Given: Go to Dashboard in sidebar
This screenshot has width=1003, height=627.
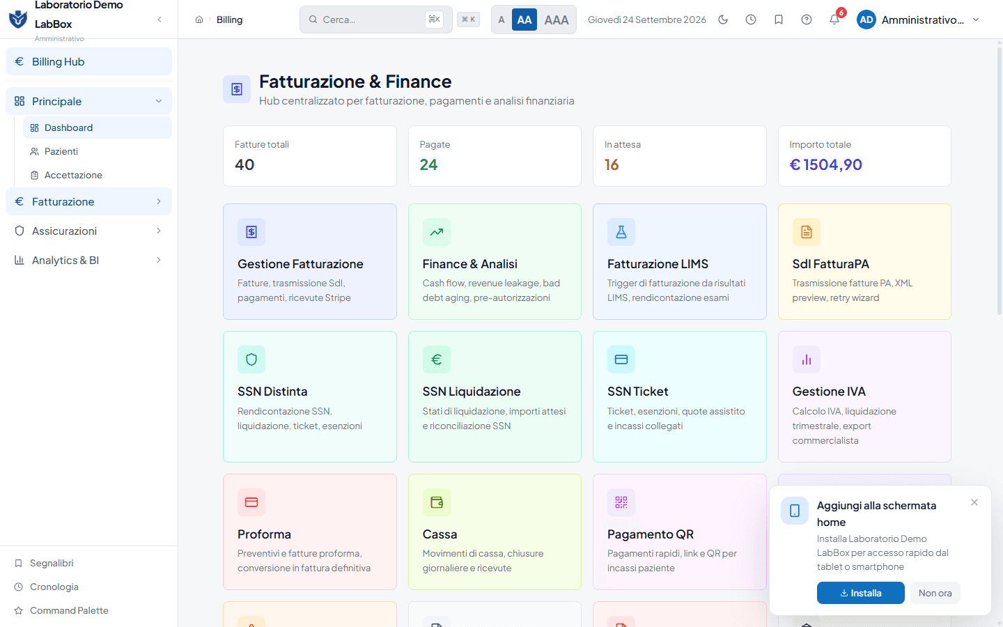Looking at the screenshot, I should coord(98,127).
